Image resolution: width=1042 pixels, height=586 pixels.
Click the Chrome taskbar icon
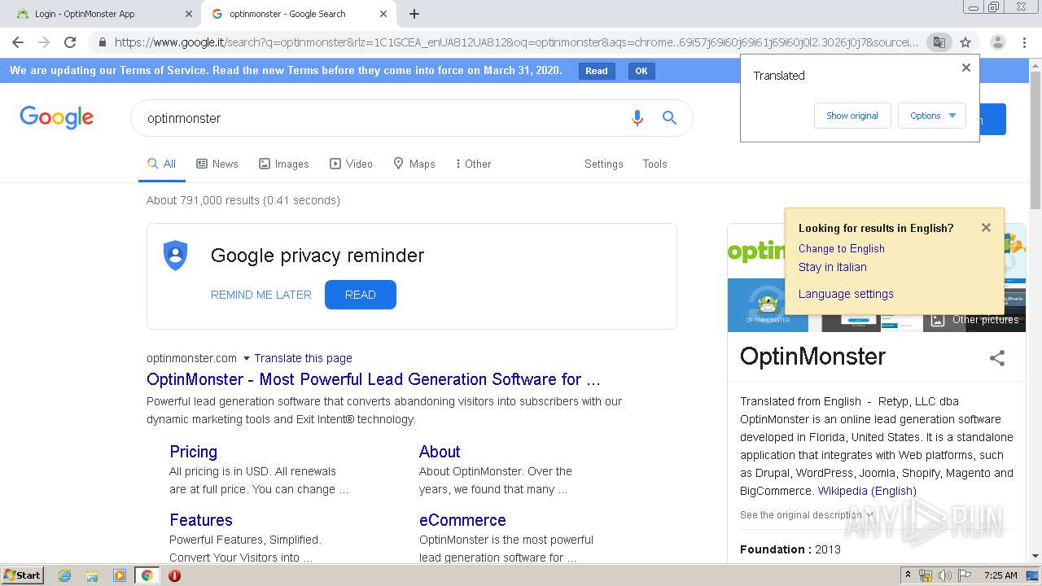coord(147,575)
